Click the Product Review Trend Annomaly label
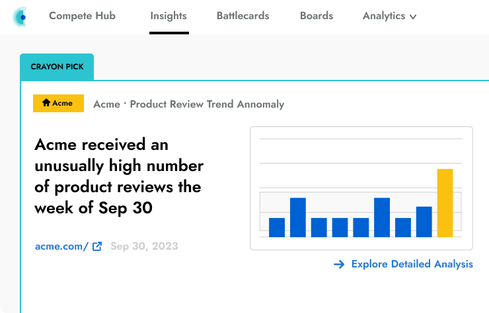The height and width of the screenshot is (313, 489). coord(207,104)
